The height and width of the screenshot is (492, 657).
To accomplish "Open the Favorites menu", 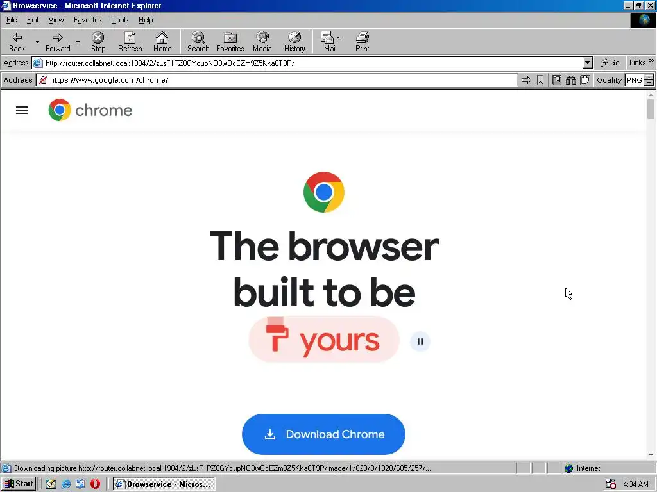I will (87, 20).
